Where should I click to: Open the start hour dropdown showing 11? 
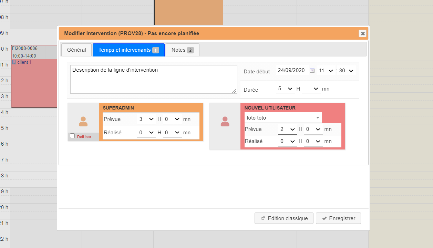pyautogui.click(x=326, y=71)
